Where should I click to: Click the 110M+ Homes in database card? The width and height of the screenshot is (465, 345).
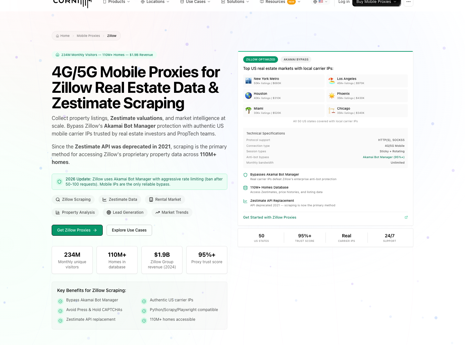[x=117, y=260]
